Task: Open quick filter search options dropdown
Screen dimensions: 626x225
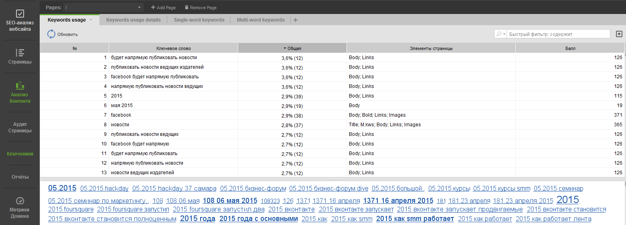Action: point(501,34)
